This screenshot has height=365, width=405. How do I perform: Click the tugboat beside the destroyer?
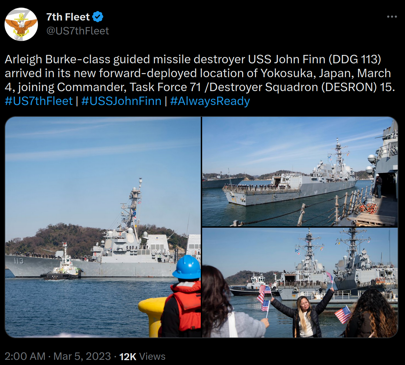pos(62,266)
